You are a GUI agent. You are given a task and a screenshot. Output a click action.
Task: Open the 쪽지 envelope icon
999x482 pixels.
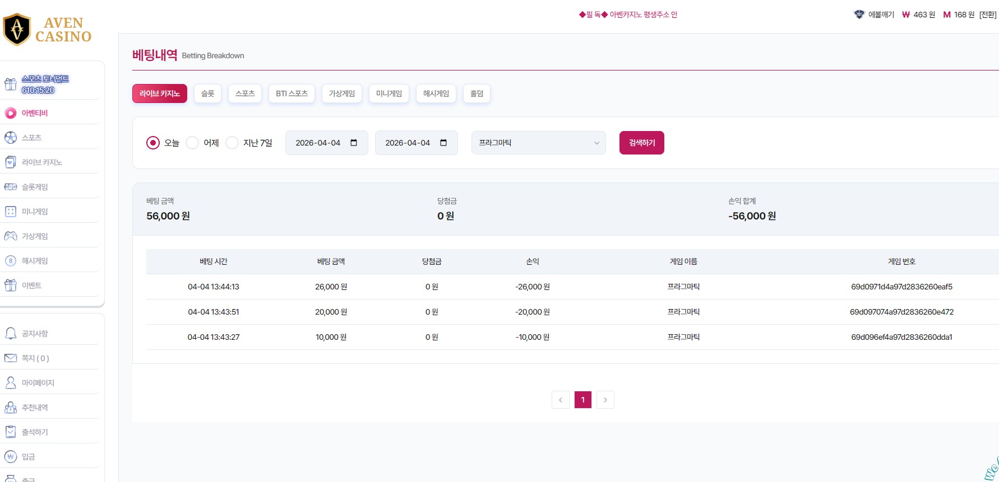coord(11,358)
